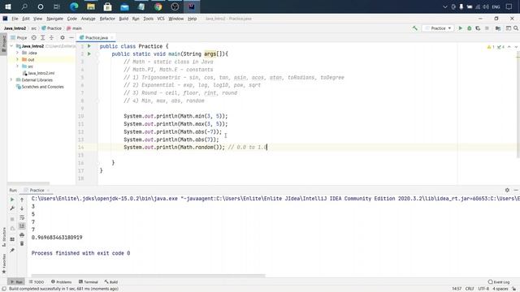Click the horizontal scrollbar in Run console
The image size is (520, 292).
148,276
